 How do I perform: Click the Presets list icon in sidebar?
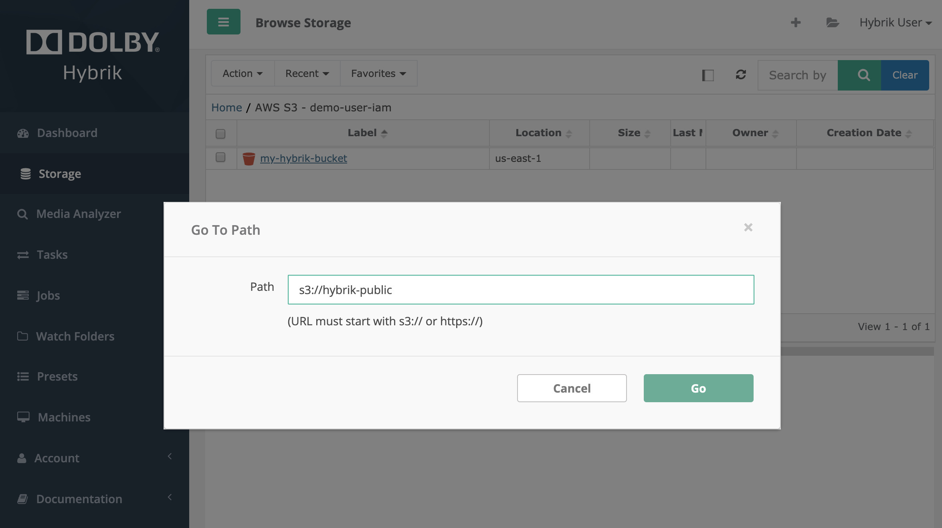[x=23, y=377]
